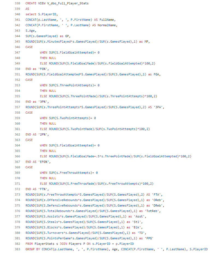212x253 pixels.
Task: Click line number 338
Action: pos(17,3)
